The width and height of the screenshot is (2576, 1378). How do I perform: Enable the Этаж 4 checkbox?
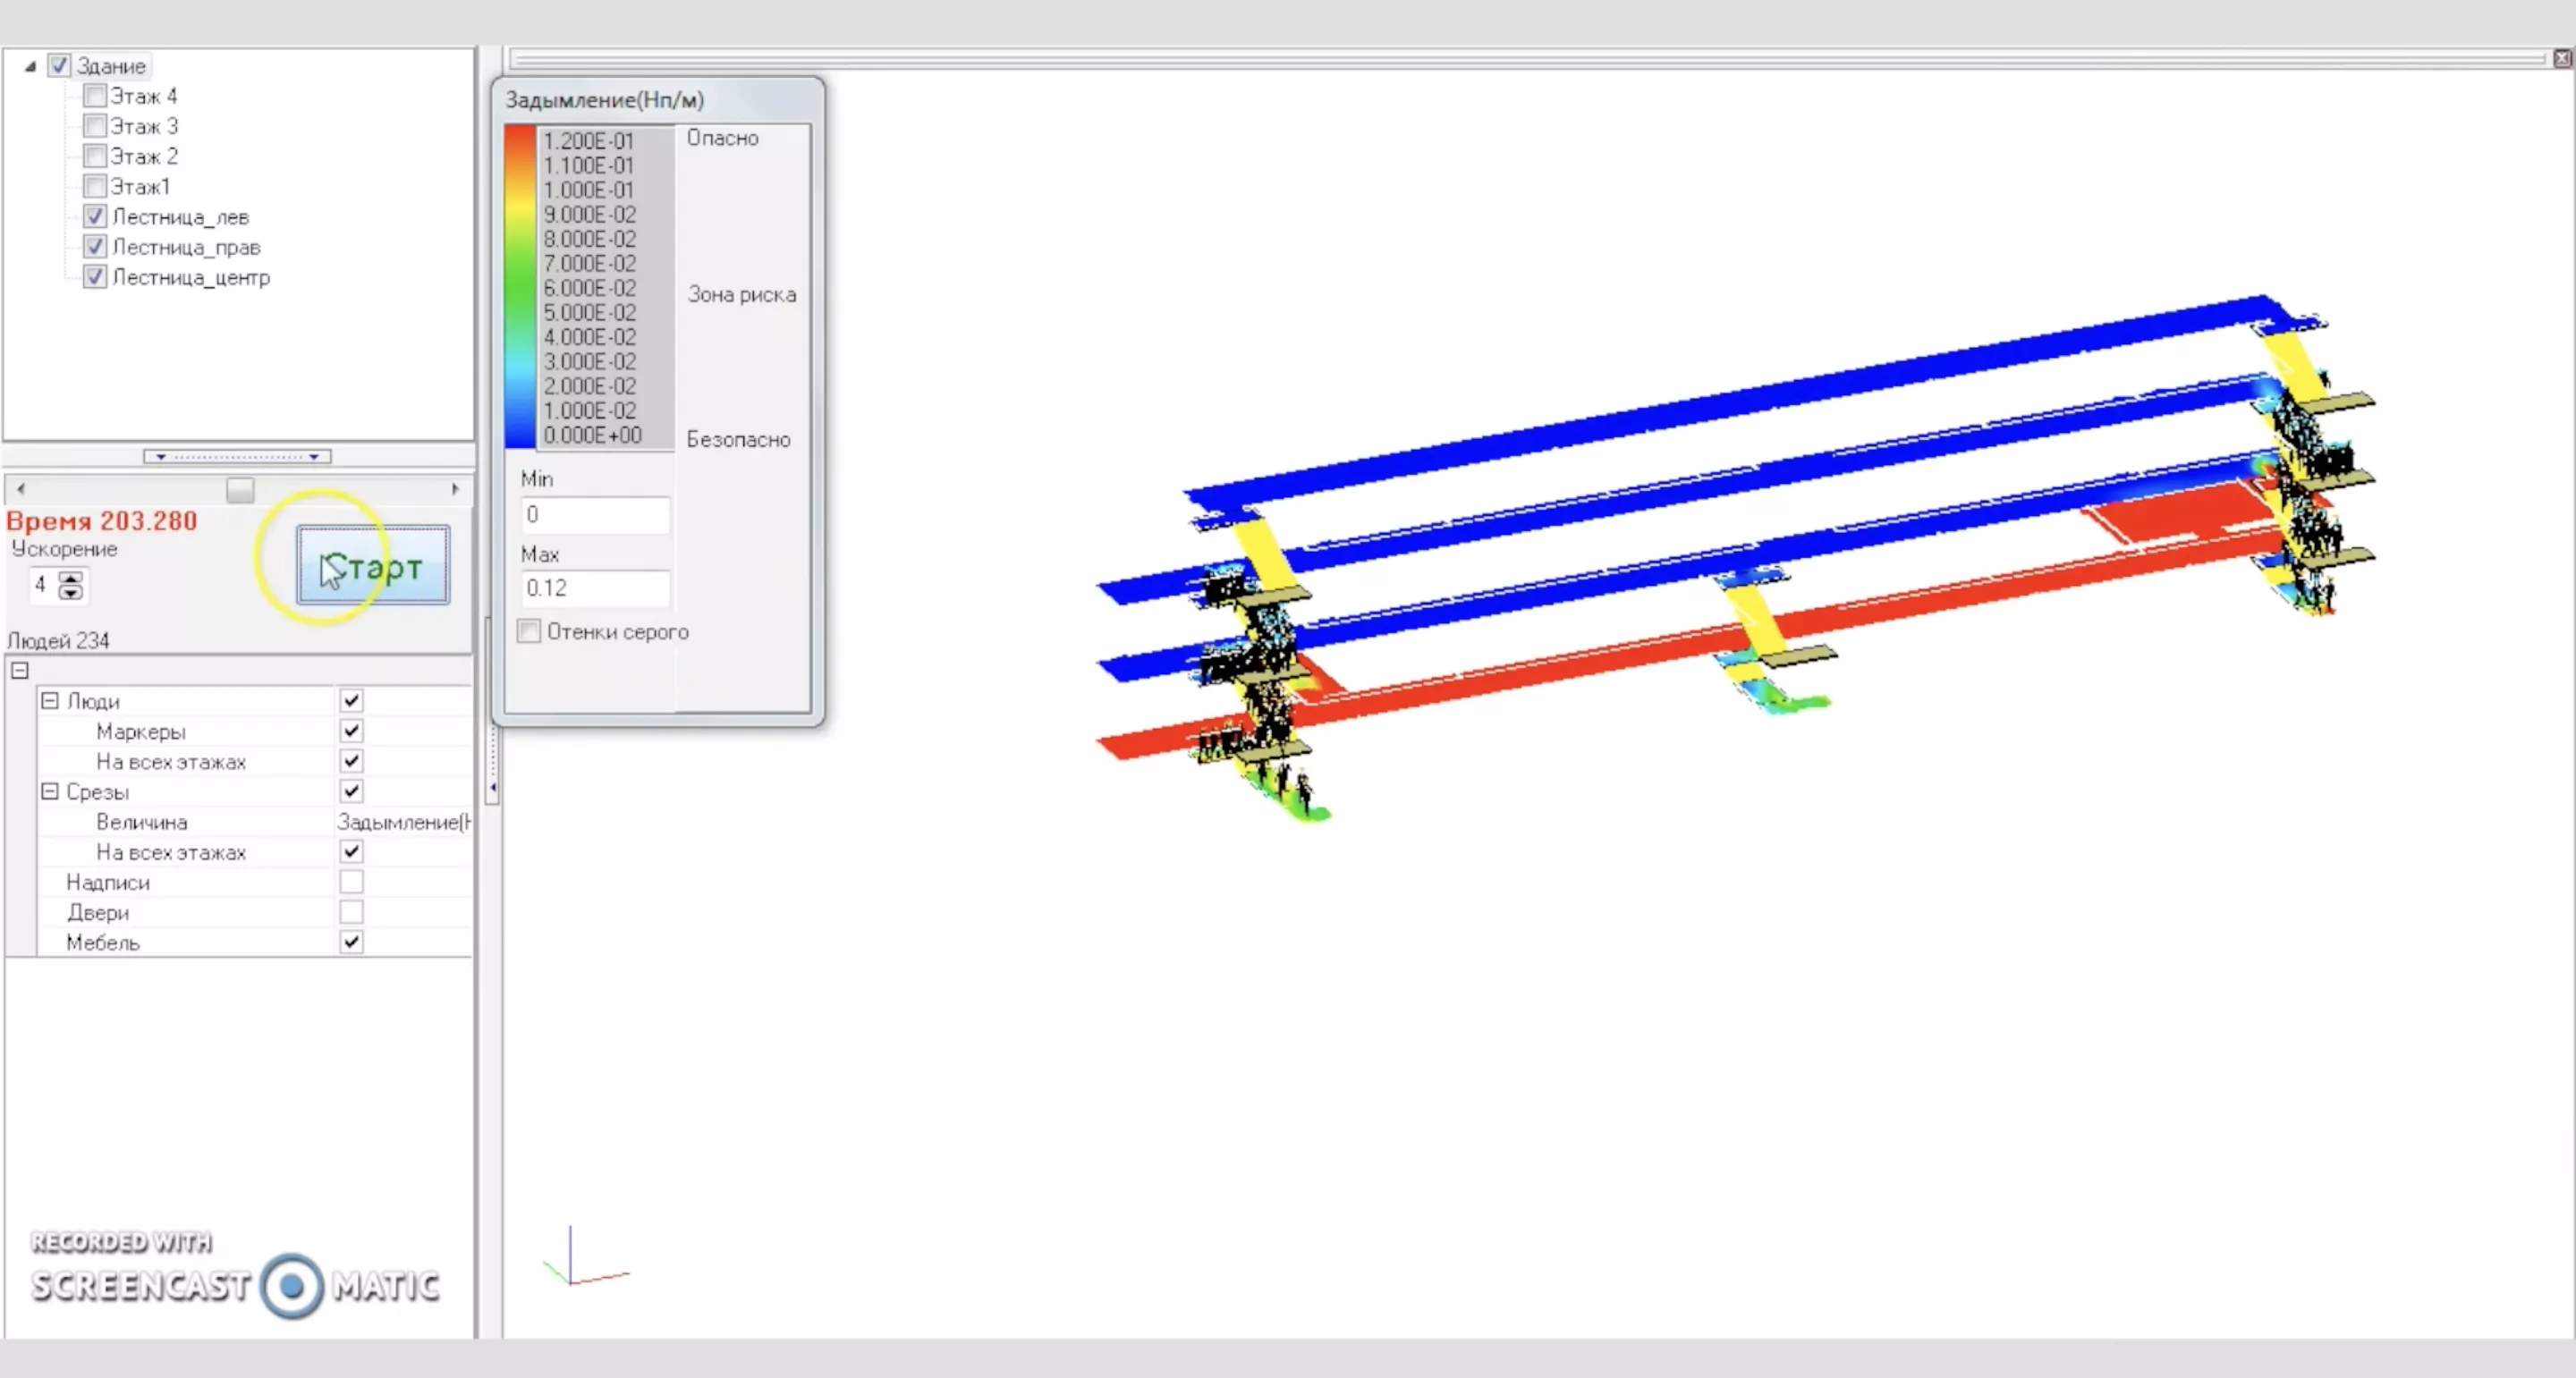[95, 96]
